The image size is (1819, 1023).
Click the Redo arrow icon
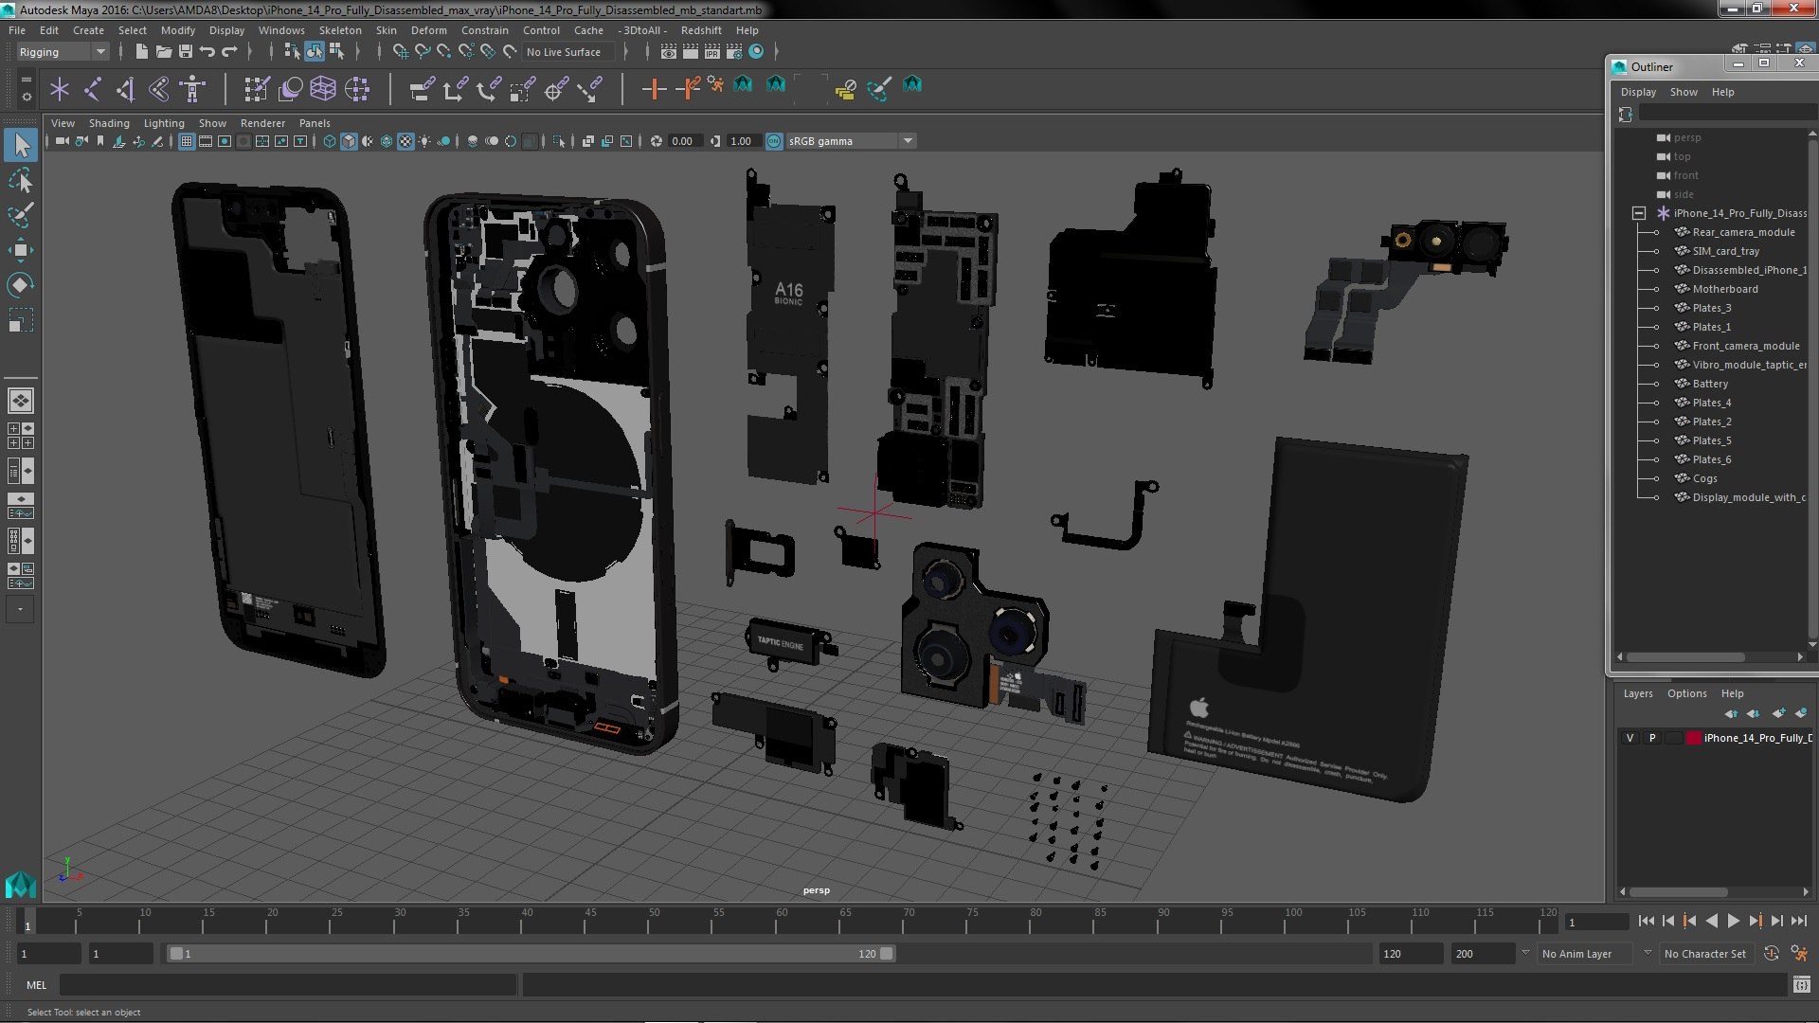click(x=229, y=52)
